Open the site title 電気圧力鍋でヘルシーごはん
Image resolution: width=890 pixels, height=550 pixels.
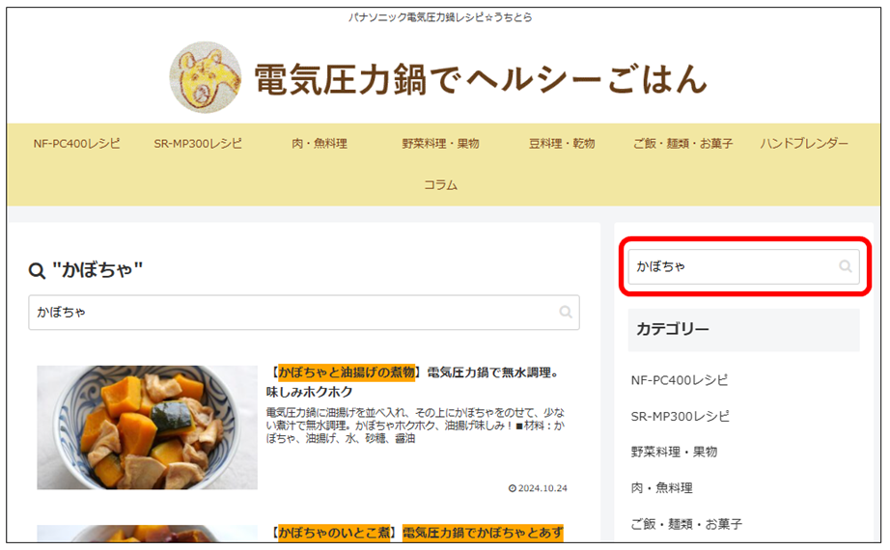coord(480,79)
